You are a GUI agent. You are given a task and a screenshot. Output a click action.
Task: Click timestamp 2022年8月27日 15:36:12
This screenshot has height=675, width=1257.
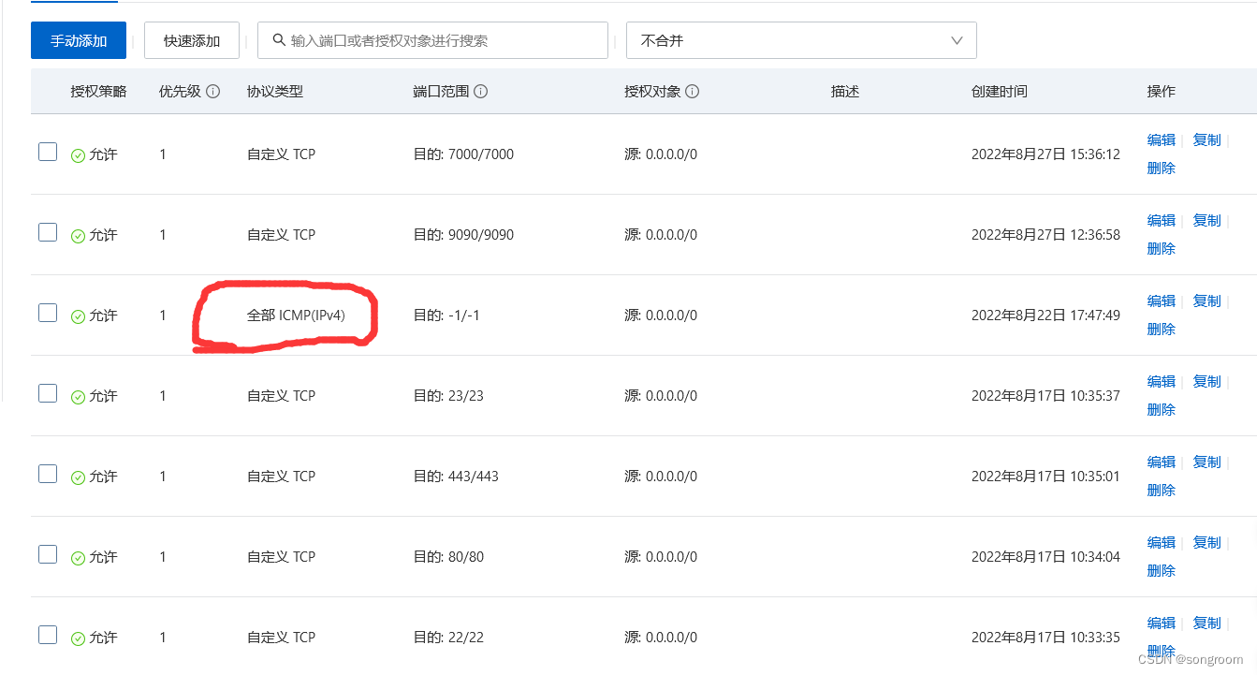point(1045,154)
